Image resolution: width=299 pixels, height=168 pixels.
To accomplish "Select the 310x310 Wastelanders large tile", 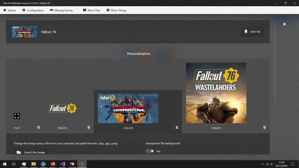I will [x=216, y=93].
